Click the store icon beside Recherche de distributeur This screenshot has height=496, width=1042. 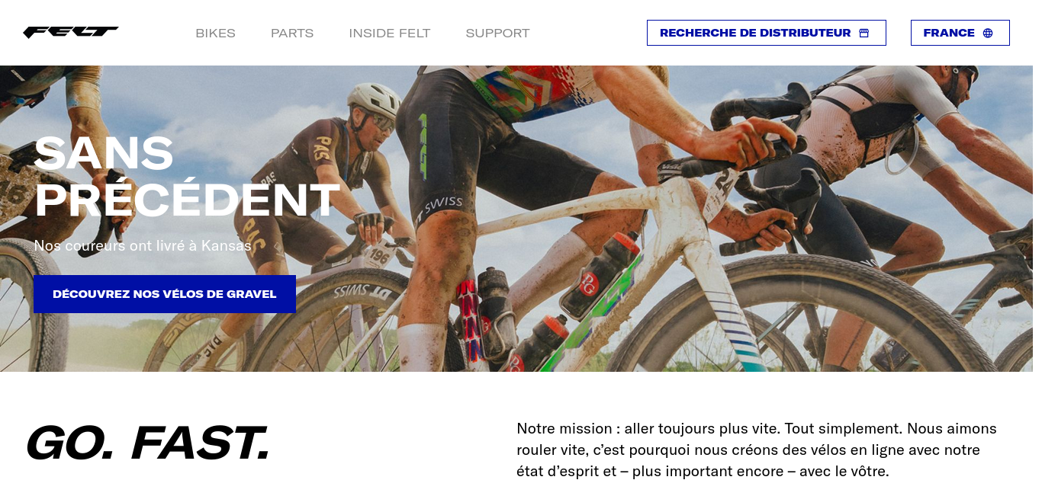pyautogui.click(x=864, y=33)
